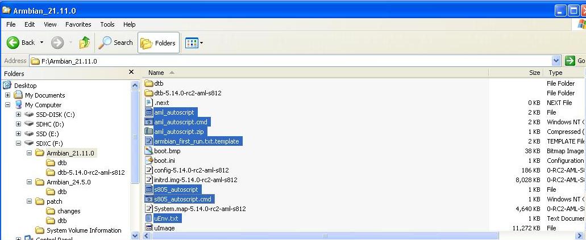The height and width of the screenshot is (240, 586).
Task: Click the file list horizontal scrollbar thumb
Action: pyautogui.click(x=325, y=236)
